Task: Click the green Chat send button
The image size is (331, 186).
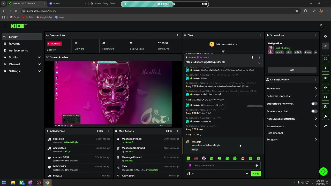Action: (x=256, y=174)
